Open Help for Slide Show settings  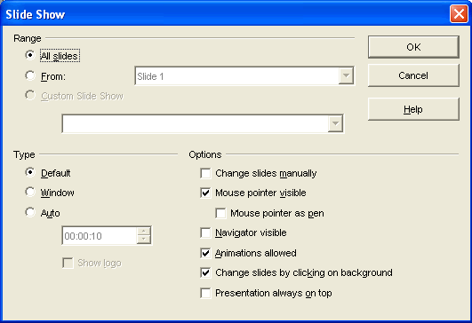[x=413, y=109]
